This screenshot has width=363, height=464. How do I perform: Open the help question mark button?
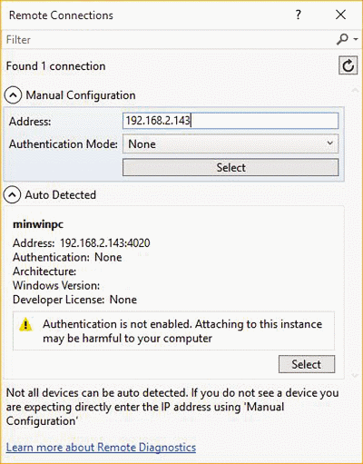[299, 15]
